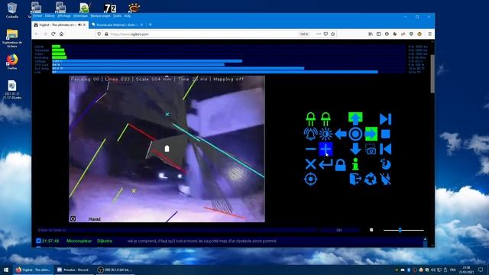Click the blue X cross icon
489x275 pixels.
click(310, 164)
